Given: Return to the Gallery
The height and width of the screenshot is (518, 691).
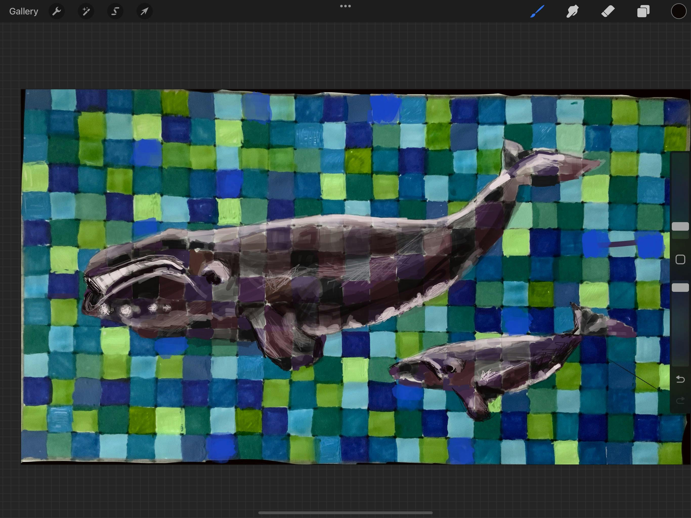Looking at the screenshot, I should [x=24, y=12].
